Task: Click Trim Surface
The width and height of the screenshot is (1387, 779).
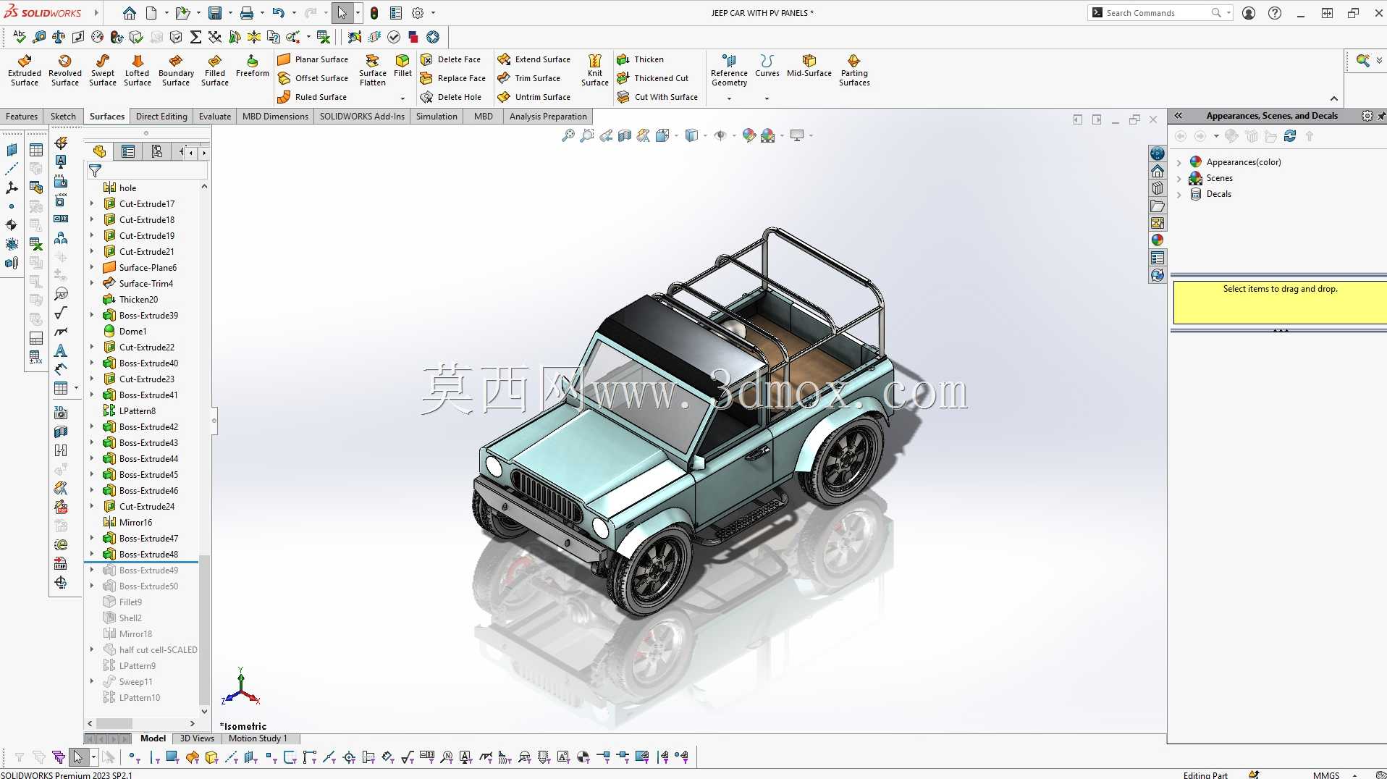Action: 529,78
